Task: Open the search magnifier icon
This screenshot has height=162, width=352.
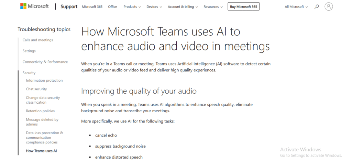Action: [317, 7]
